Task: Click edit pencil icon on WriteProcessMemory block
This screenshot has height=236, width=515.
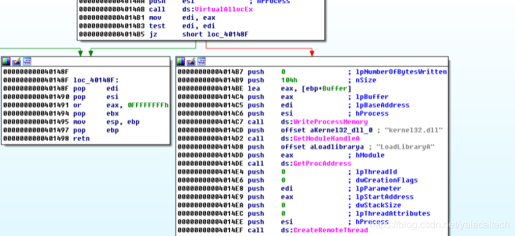Action: click(x=191, y=61)
